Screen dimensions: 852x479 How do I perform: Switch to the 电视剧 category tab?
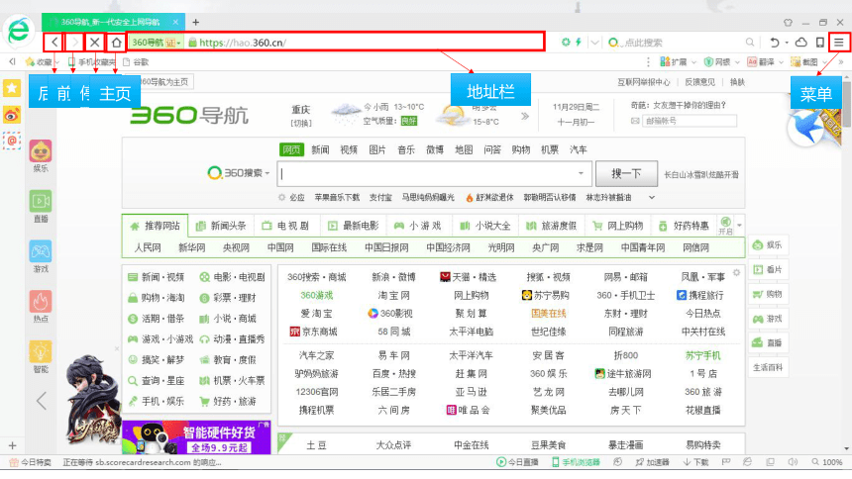click(x=285, y=226)
